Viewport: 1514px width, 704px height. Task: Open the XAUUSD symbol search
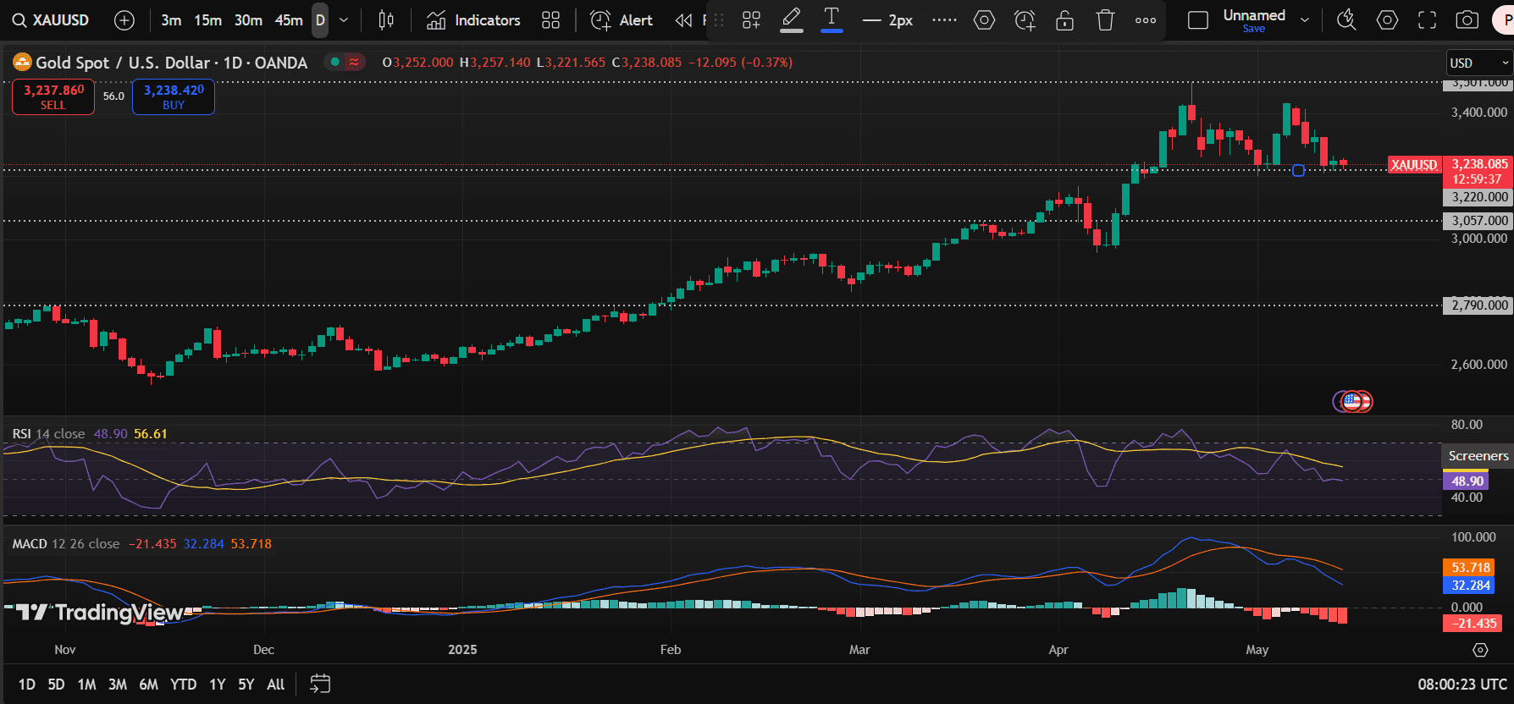coord(51,20)
